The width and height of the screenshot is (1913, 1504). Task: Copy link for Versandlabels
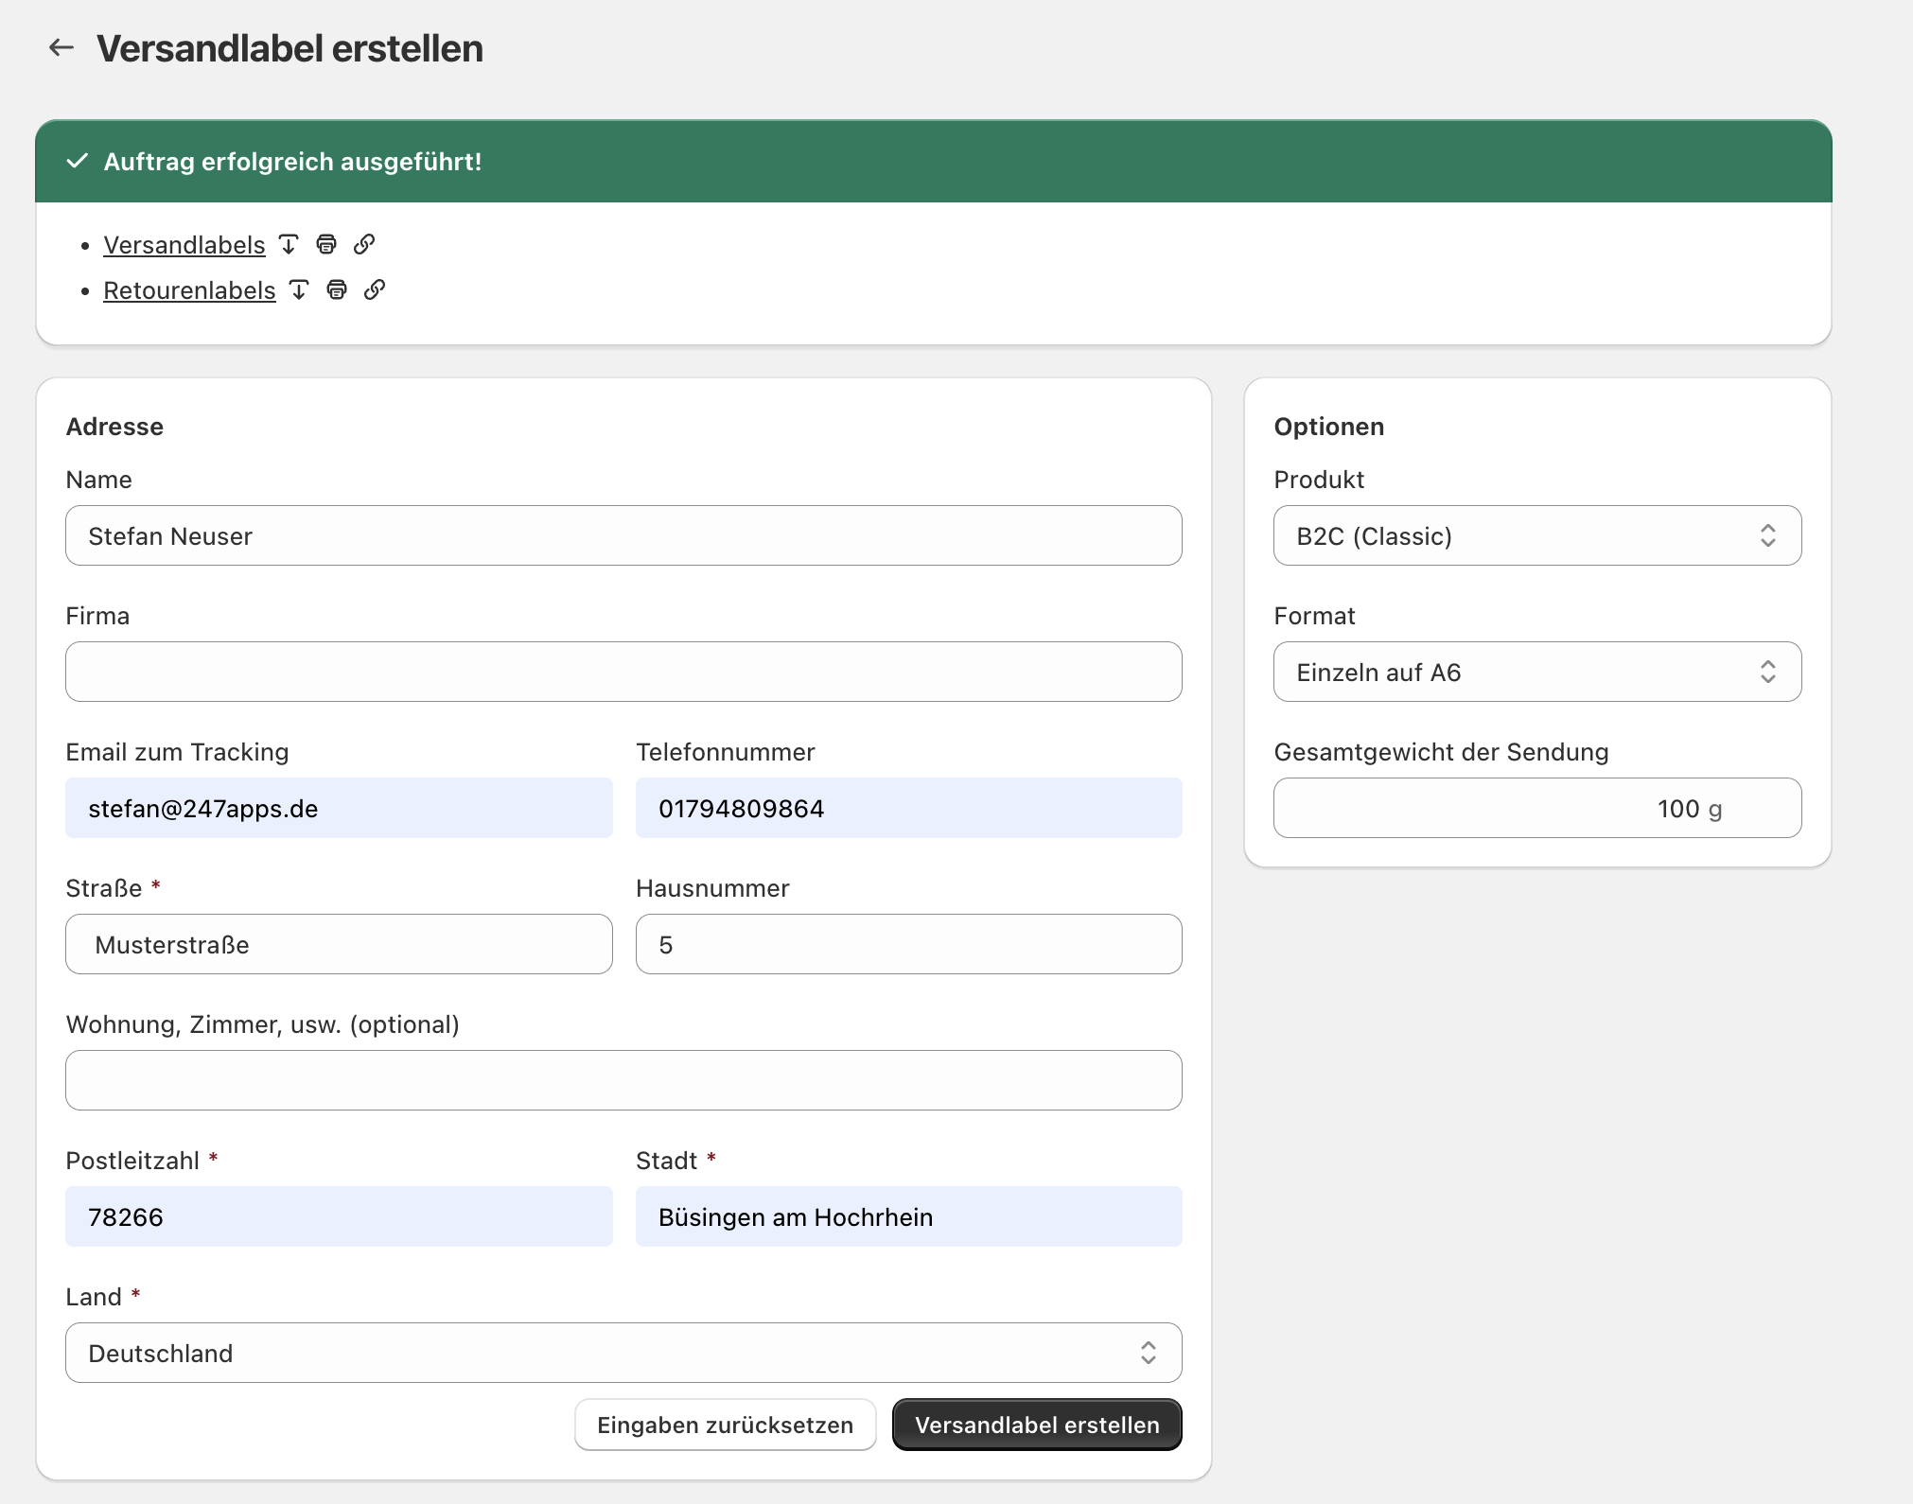click(x=364, y=245)
